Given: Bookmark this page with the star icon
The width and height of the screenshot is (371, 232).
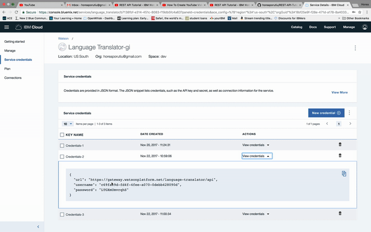Looking at the screenshot, I should tap(360, 12).
